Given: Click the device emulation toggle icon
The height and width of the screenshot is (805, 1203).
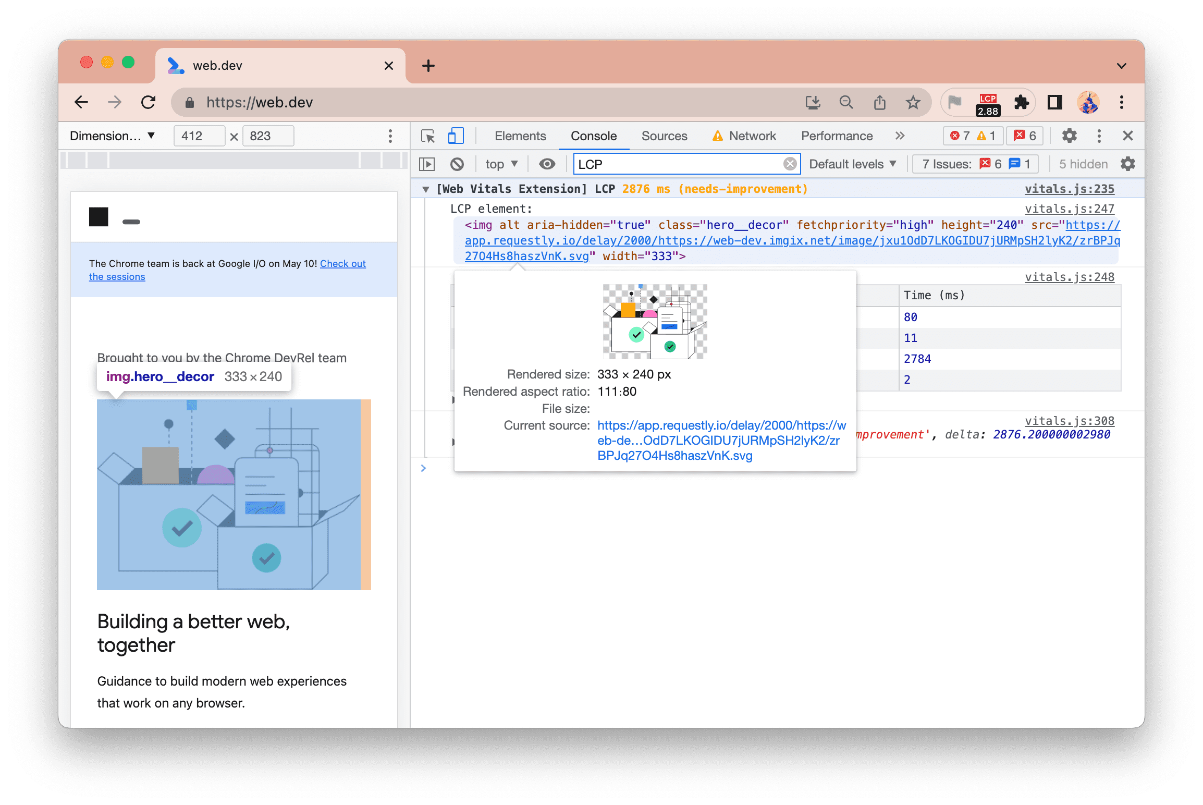Looking at the screenshot, I should [456, 135].
